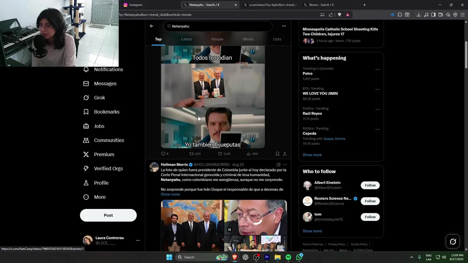Viewport: 468px width, 263px height.
Task: Click Grok icon on Hollman Morris post
Action: (x=278, y=165)
